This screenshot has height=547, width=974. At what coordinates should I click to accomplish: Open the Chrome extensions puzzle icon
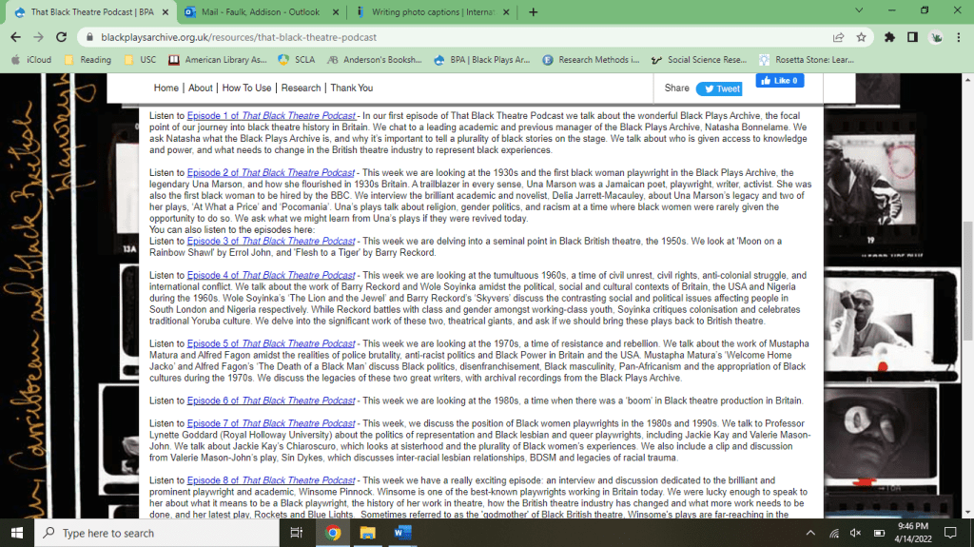click(x=889, y=37)
